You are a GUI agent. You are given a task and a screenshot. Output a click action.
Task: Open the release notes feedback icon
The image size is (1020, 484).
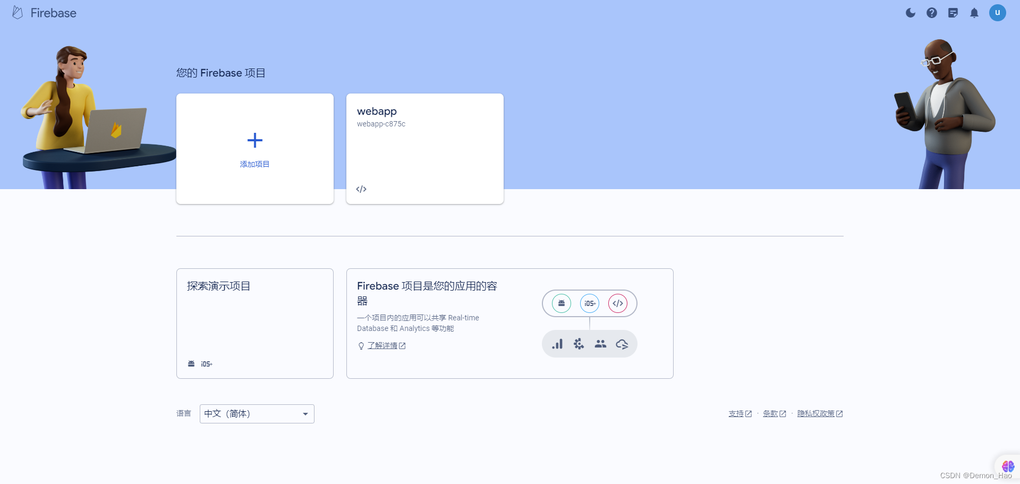pos(953,13)
